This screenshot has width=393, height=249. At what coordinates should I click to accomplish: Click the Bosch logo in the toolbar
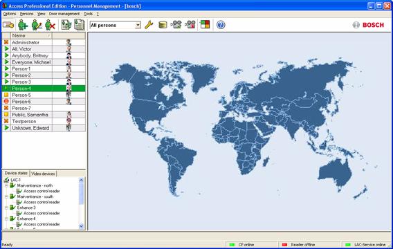tap(368, 25)
